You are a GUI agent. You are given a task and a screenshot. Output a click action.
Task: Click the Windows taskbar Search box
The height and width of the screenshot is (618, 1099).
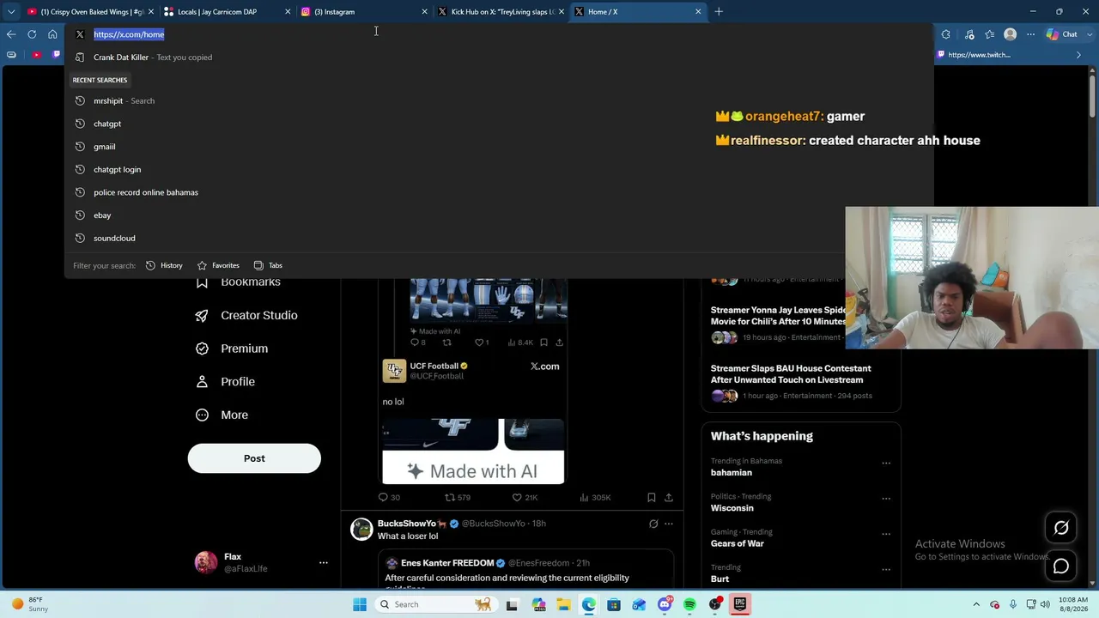pyautogui.click(x=436, y=605)
